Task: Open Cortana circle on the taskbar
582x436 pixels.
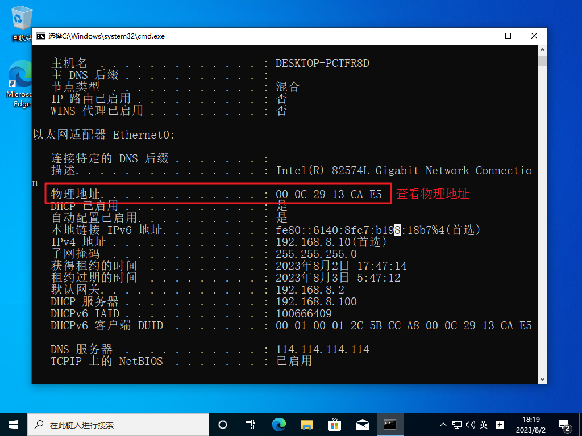Action: pos(223,425)
